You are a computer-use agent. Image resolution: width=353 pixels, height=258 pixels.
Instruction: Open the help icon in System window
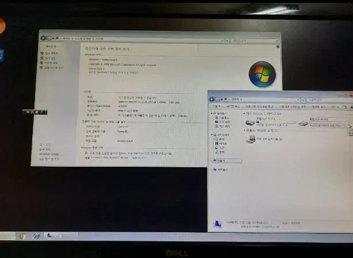coord(278,47)
